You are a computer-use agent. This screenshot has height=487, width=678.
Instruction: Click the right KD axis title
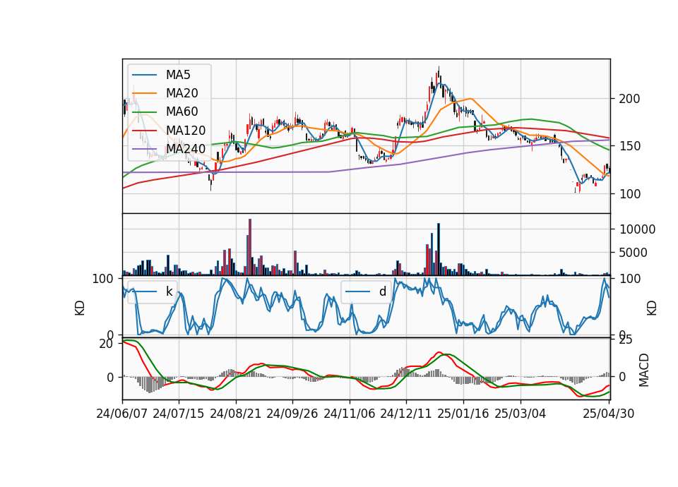coord(652,308)
